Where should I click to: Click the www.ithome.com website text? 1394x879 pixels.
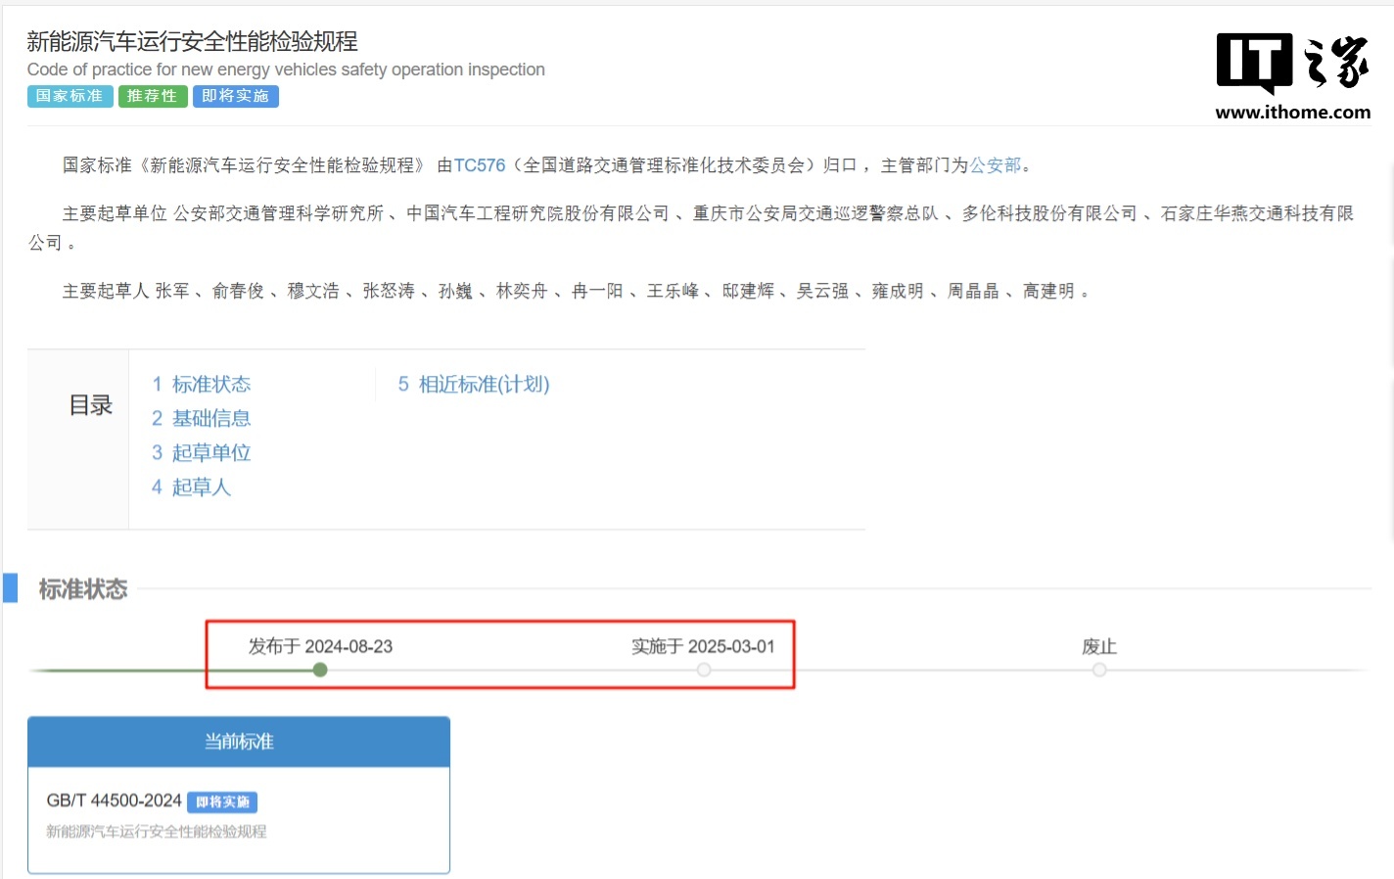[x=1292, y=113]
